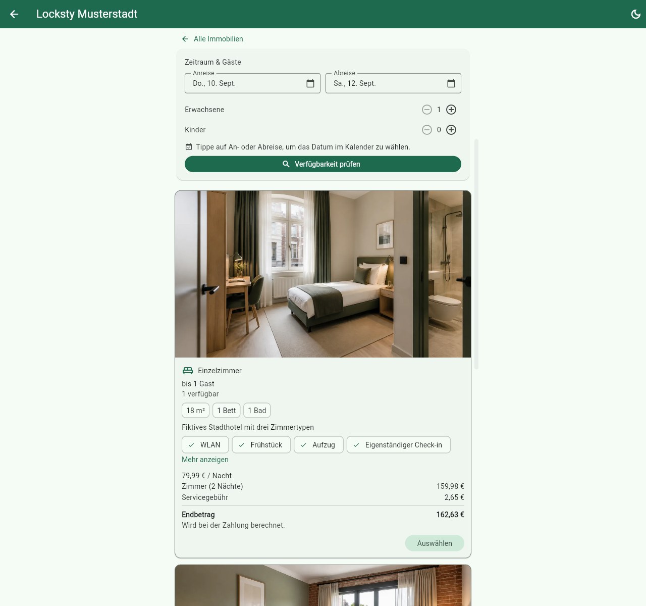Image resolution: width=646 pixels, height=606 pixels.
Task: Click the calendar hint icon beside Tippe
Action: 189,147
